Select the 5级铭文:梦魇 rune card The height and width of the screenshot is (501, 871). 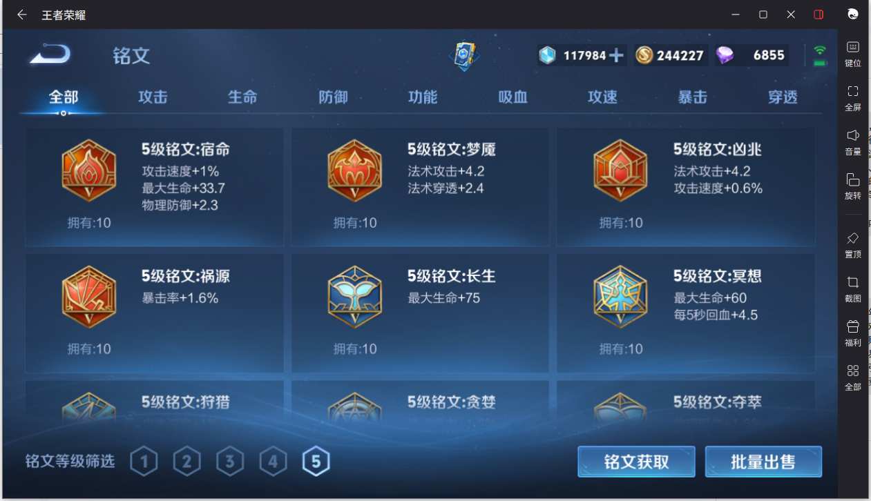(x=420, y=187)
